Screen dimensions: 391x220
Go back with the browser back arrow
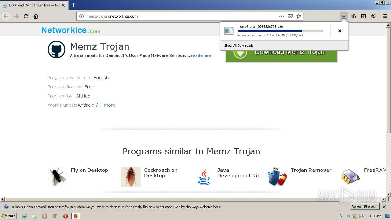click(6, 16)
